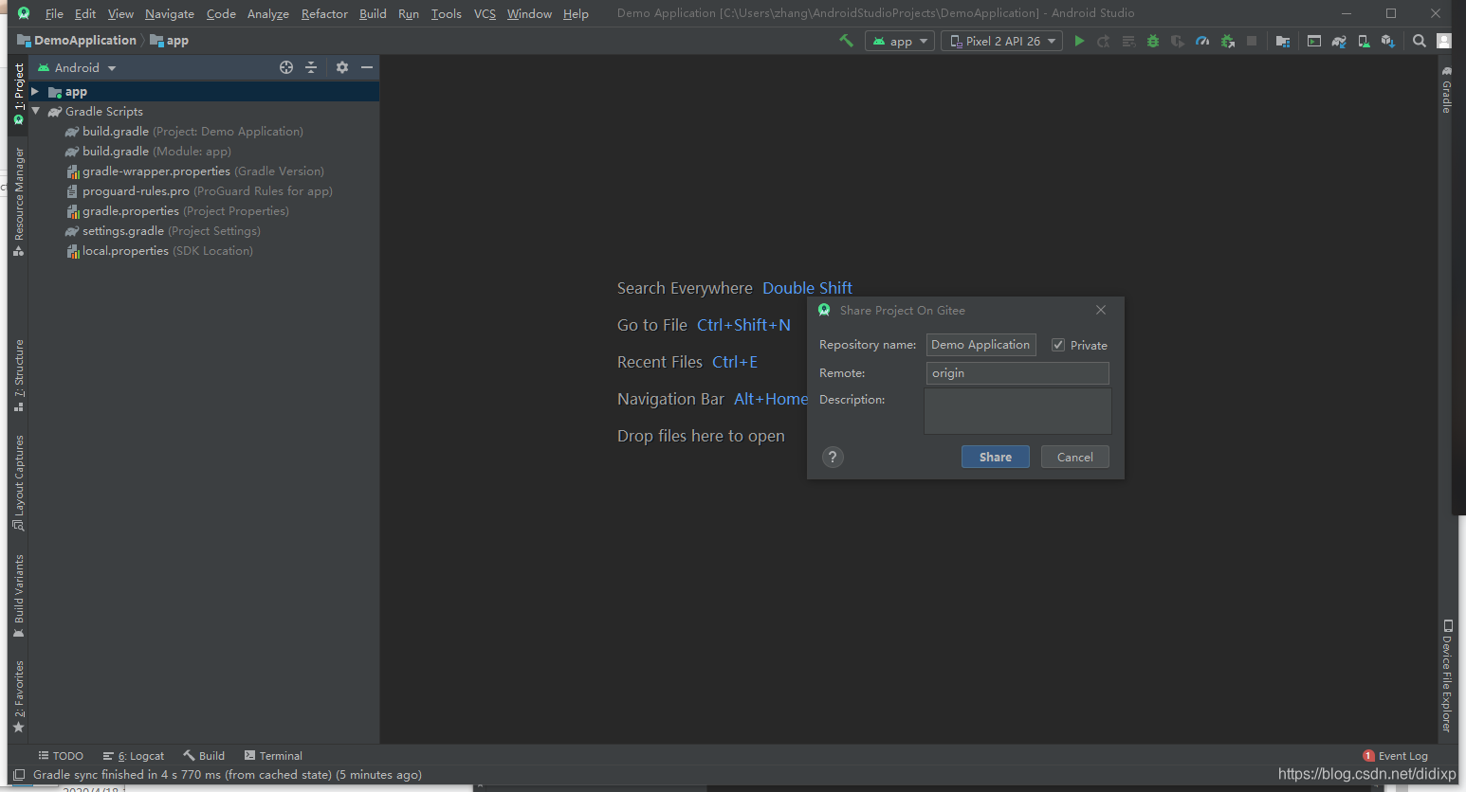Open Settings from the Project panel gear icon

(x=341, y=67)
